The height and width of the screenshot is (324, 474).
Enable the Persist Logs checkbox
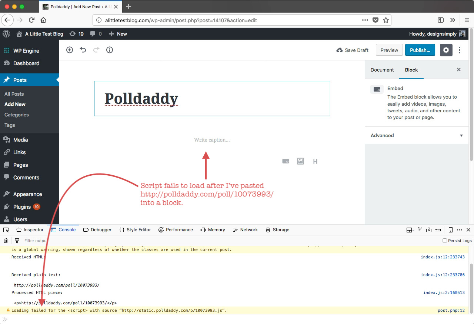tap(444, 240)
